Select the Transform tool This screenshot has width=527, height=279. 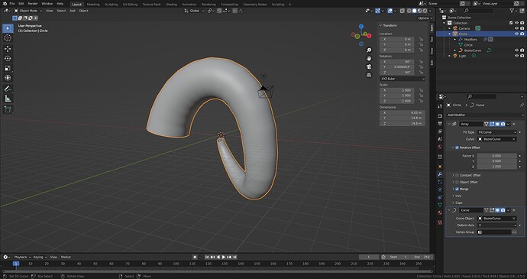8,78
